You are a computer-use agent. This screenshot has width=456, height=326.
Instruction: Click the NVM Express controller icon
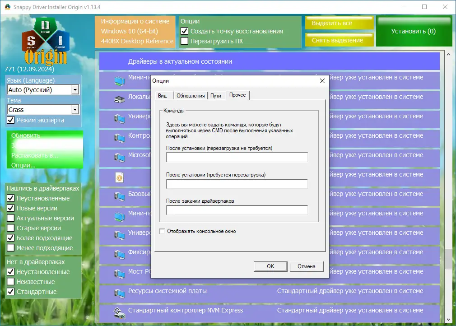[119, 313]
